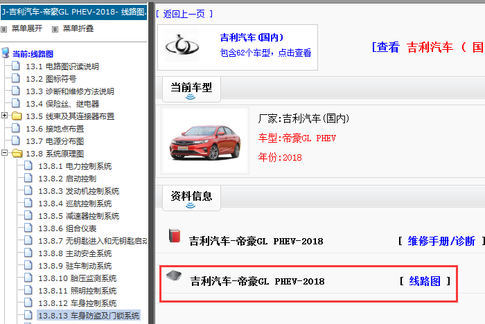The width and height of the screenshot is (485, 324).
Task: Collapse the 13.8 系统原理图 node
Action: (4, 153)
